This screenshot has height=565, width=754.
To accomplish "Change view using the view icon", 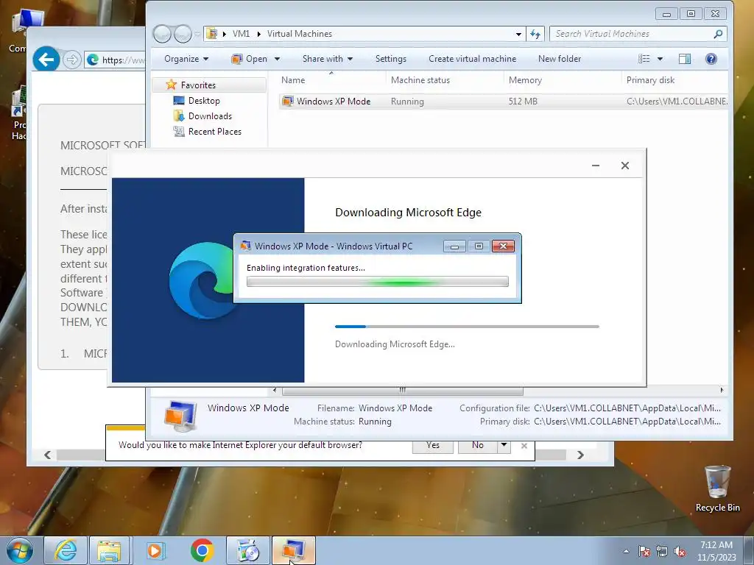I will [644, 59].
